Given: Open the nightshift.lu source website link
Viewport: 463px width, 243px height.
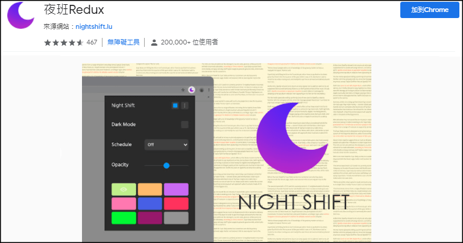Looking at the screenshot, I should 94,26.
